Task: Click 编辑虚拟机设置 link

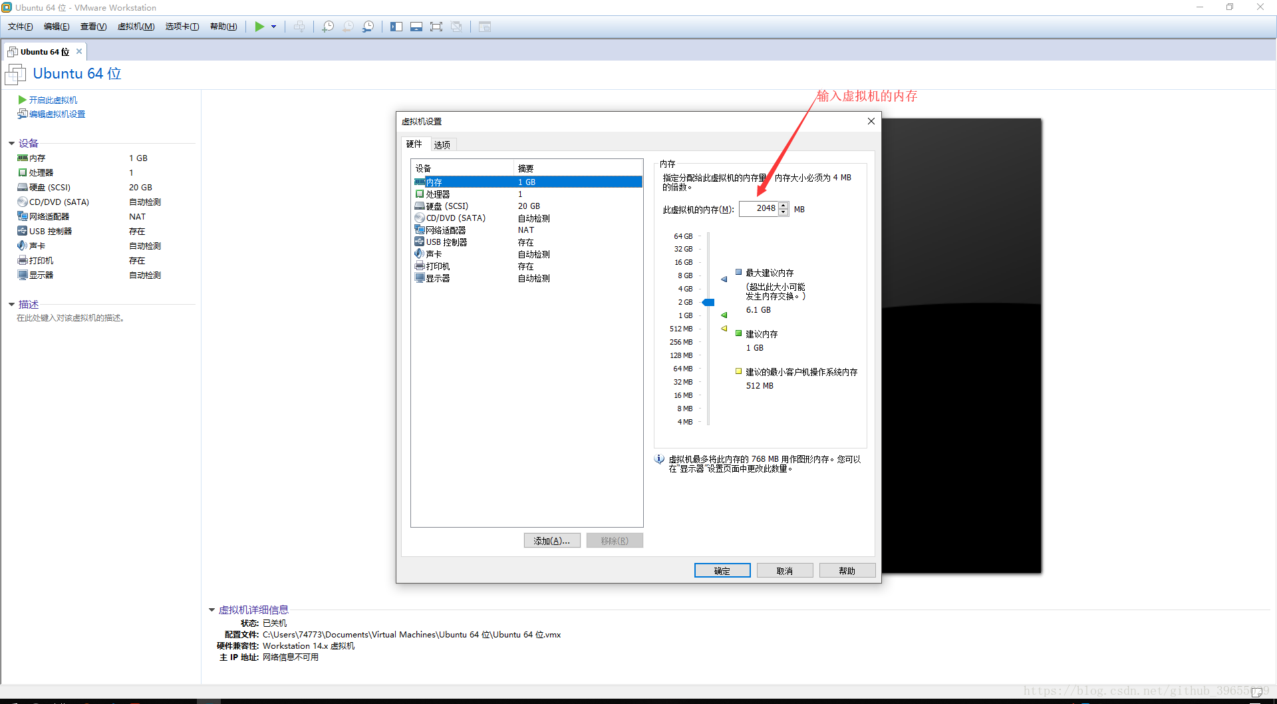Action: tap(57, 114)
